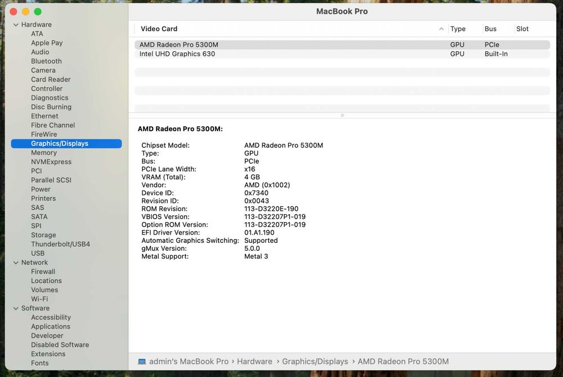563x377 pixels.
Task: Open Memory in the sidebar
Action: coord(44,153)
